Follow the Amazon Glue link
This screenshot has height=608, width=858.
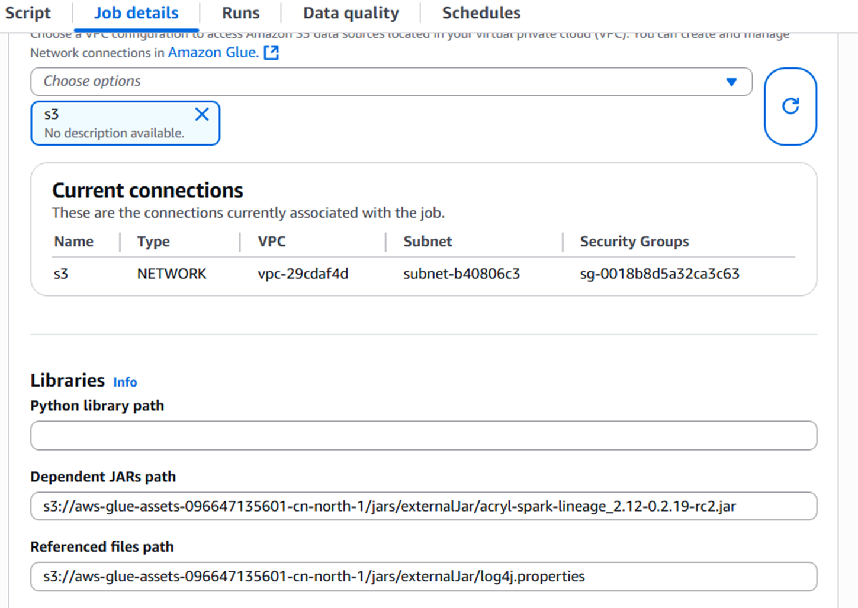coord(213,53)
